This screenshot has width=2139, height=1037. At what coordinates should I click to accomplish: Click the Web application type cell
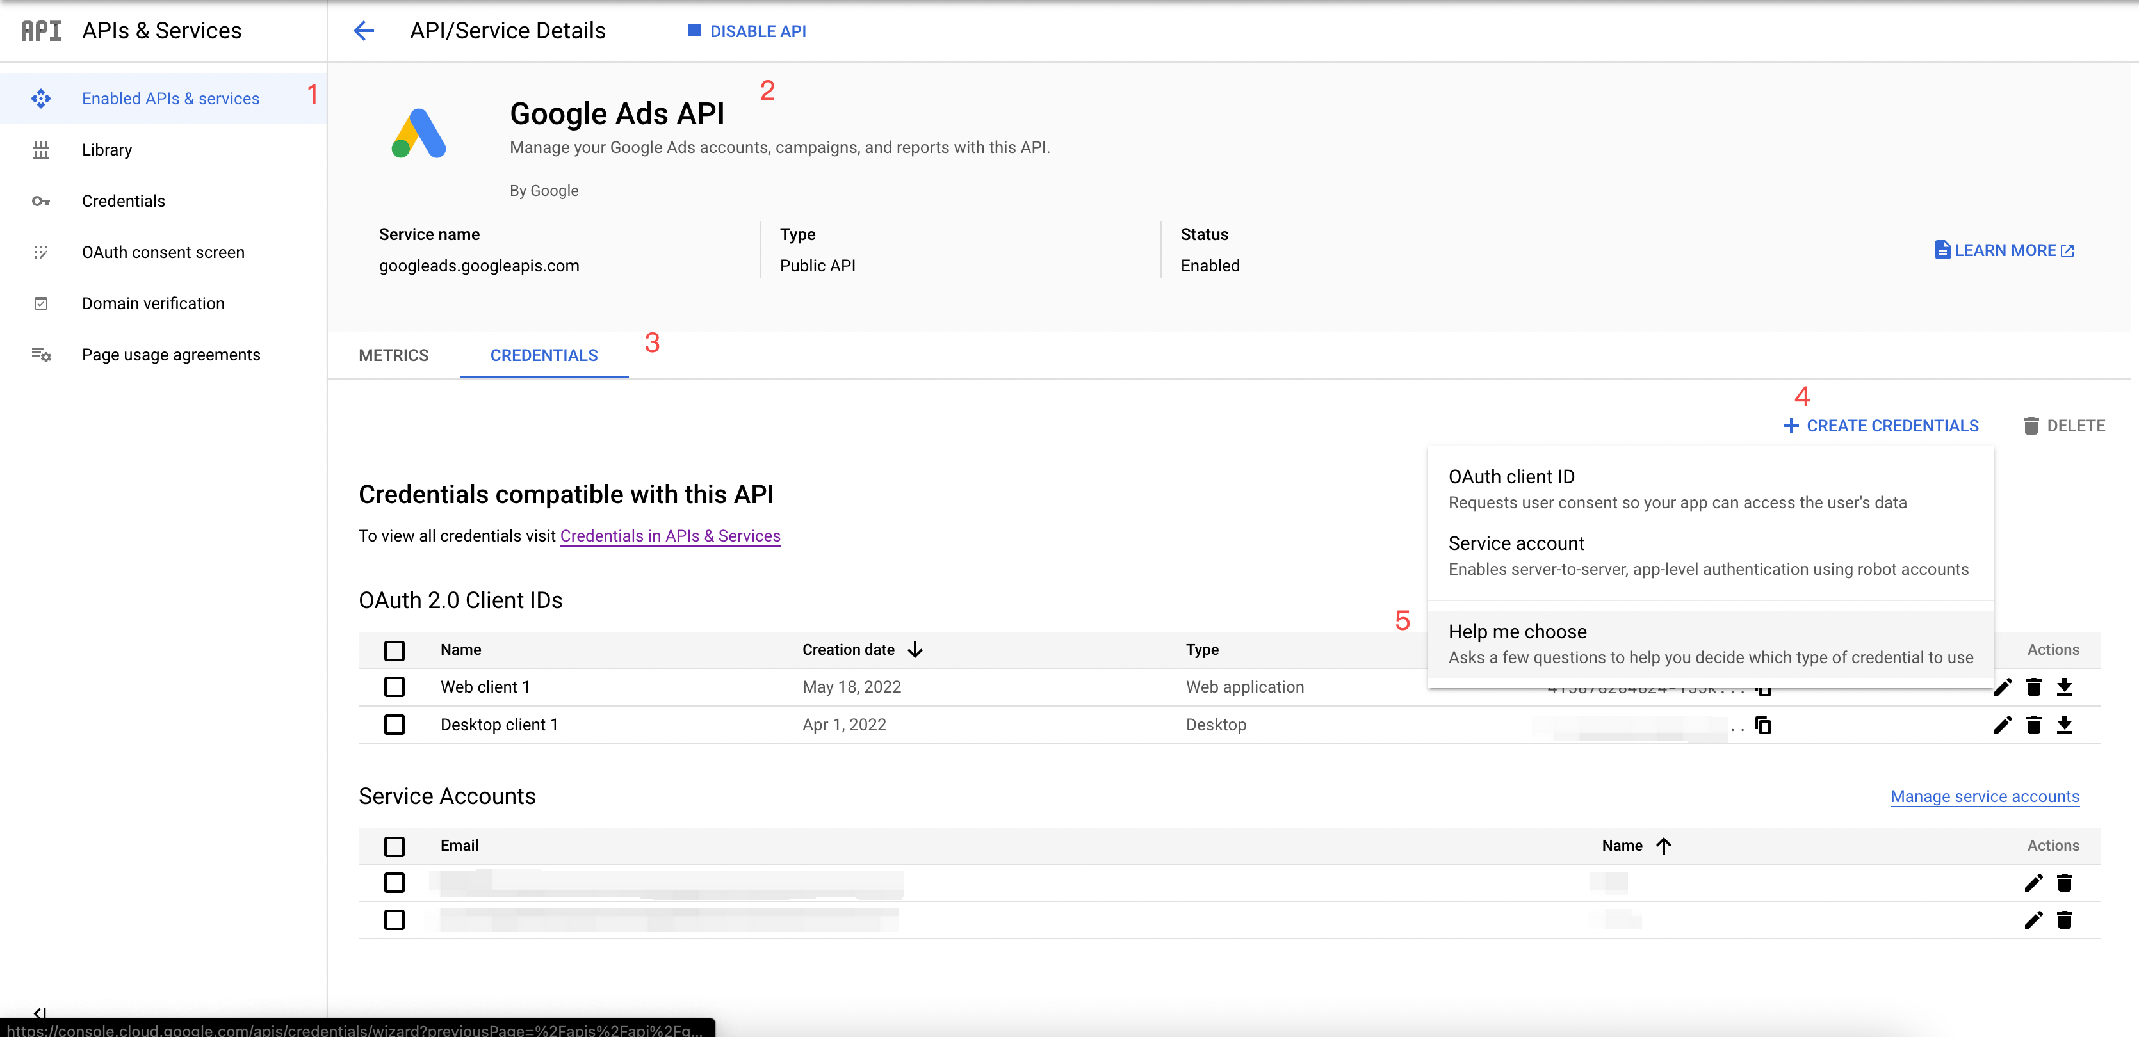tap(1245, 687)
